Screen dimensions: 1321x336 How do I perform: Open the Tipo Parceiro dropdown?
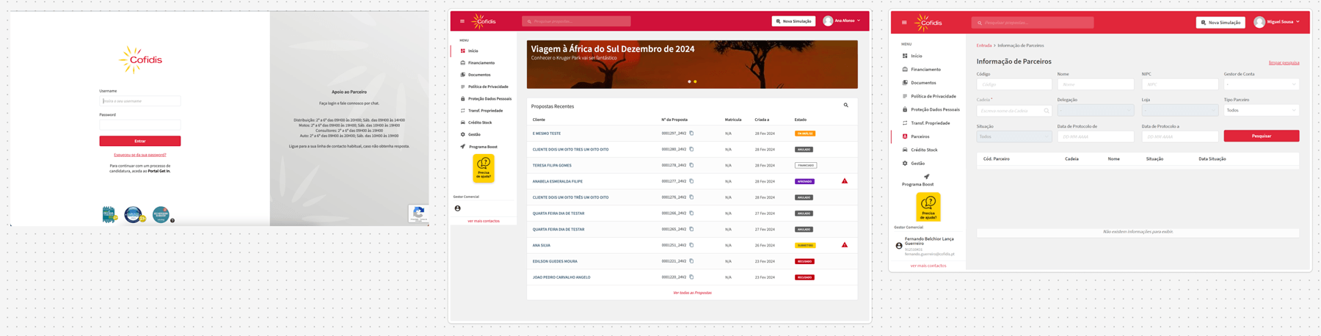1262,110
